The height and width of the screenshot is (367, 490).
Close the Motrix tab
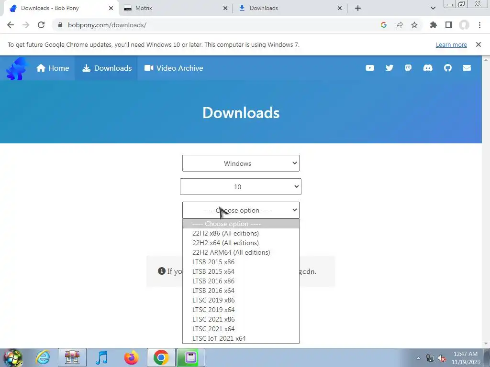[x=225, y=8]
